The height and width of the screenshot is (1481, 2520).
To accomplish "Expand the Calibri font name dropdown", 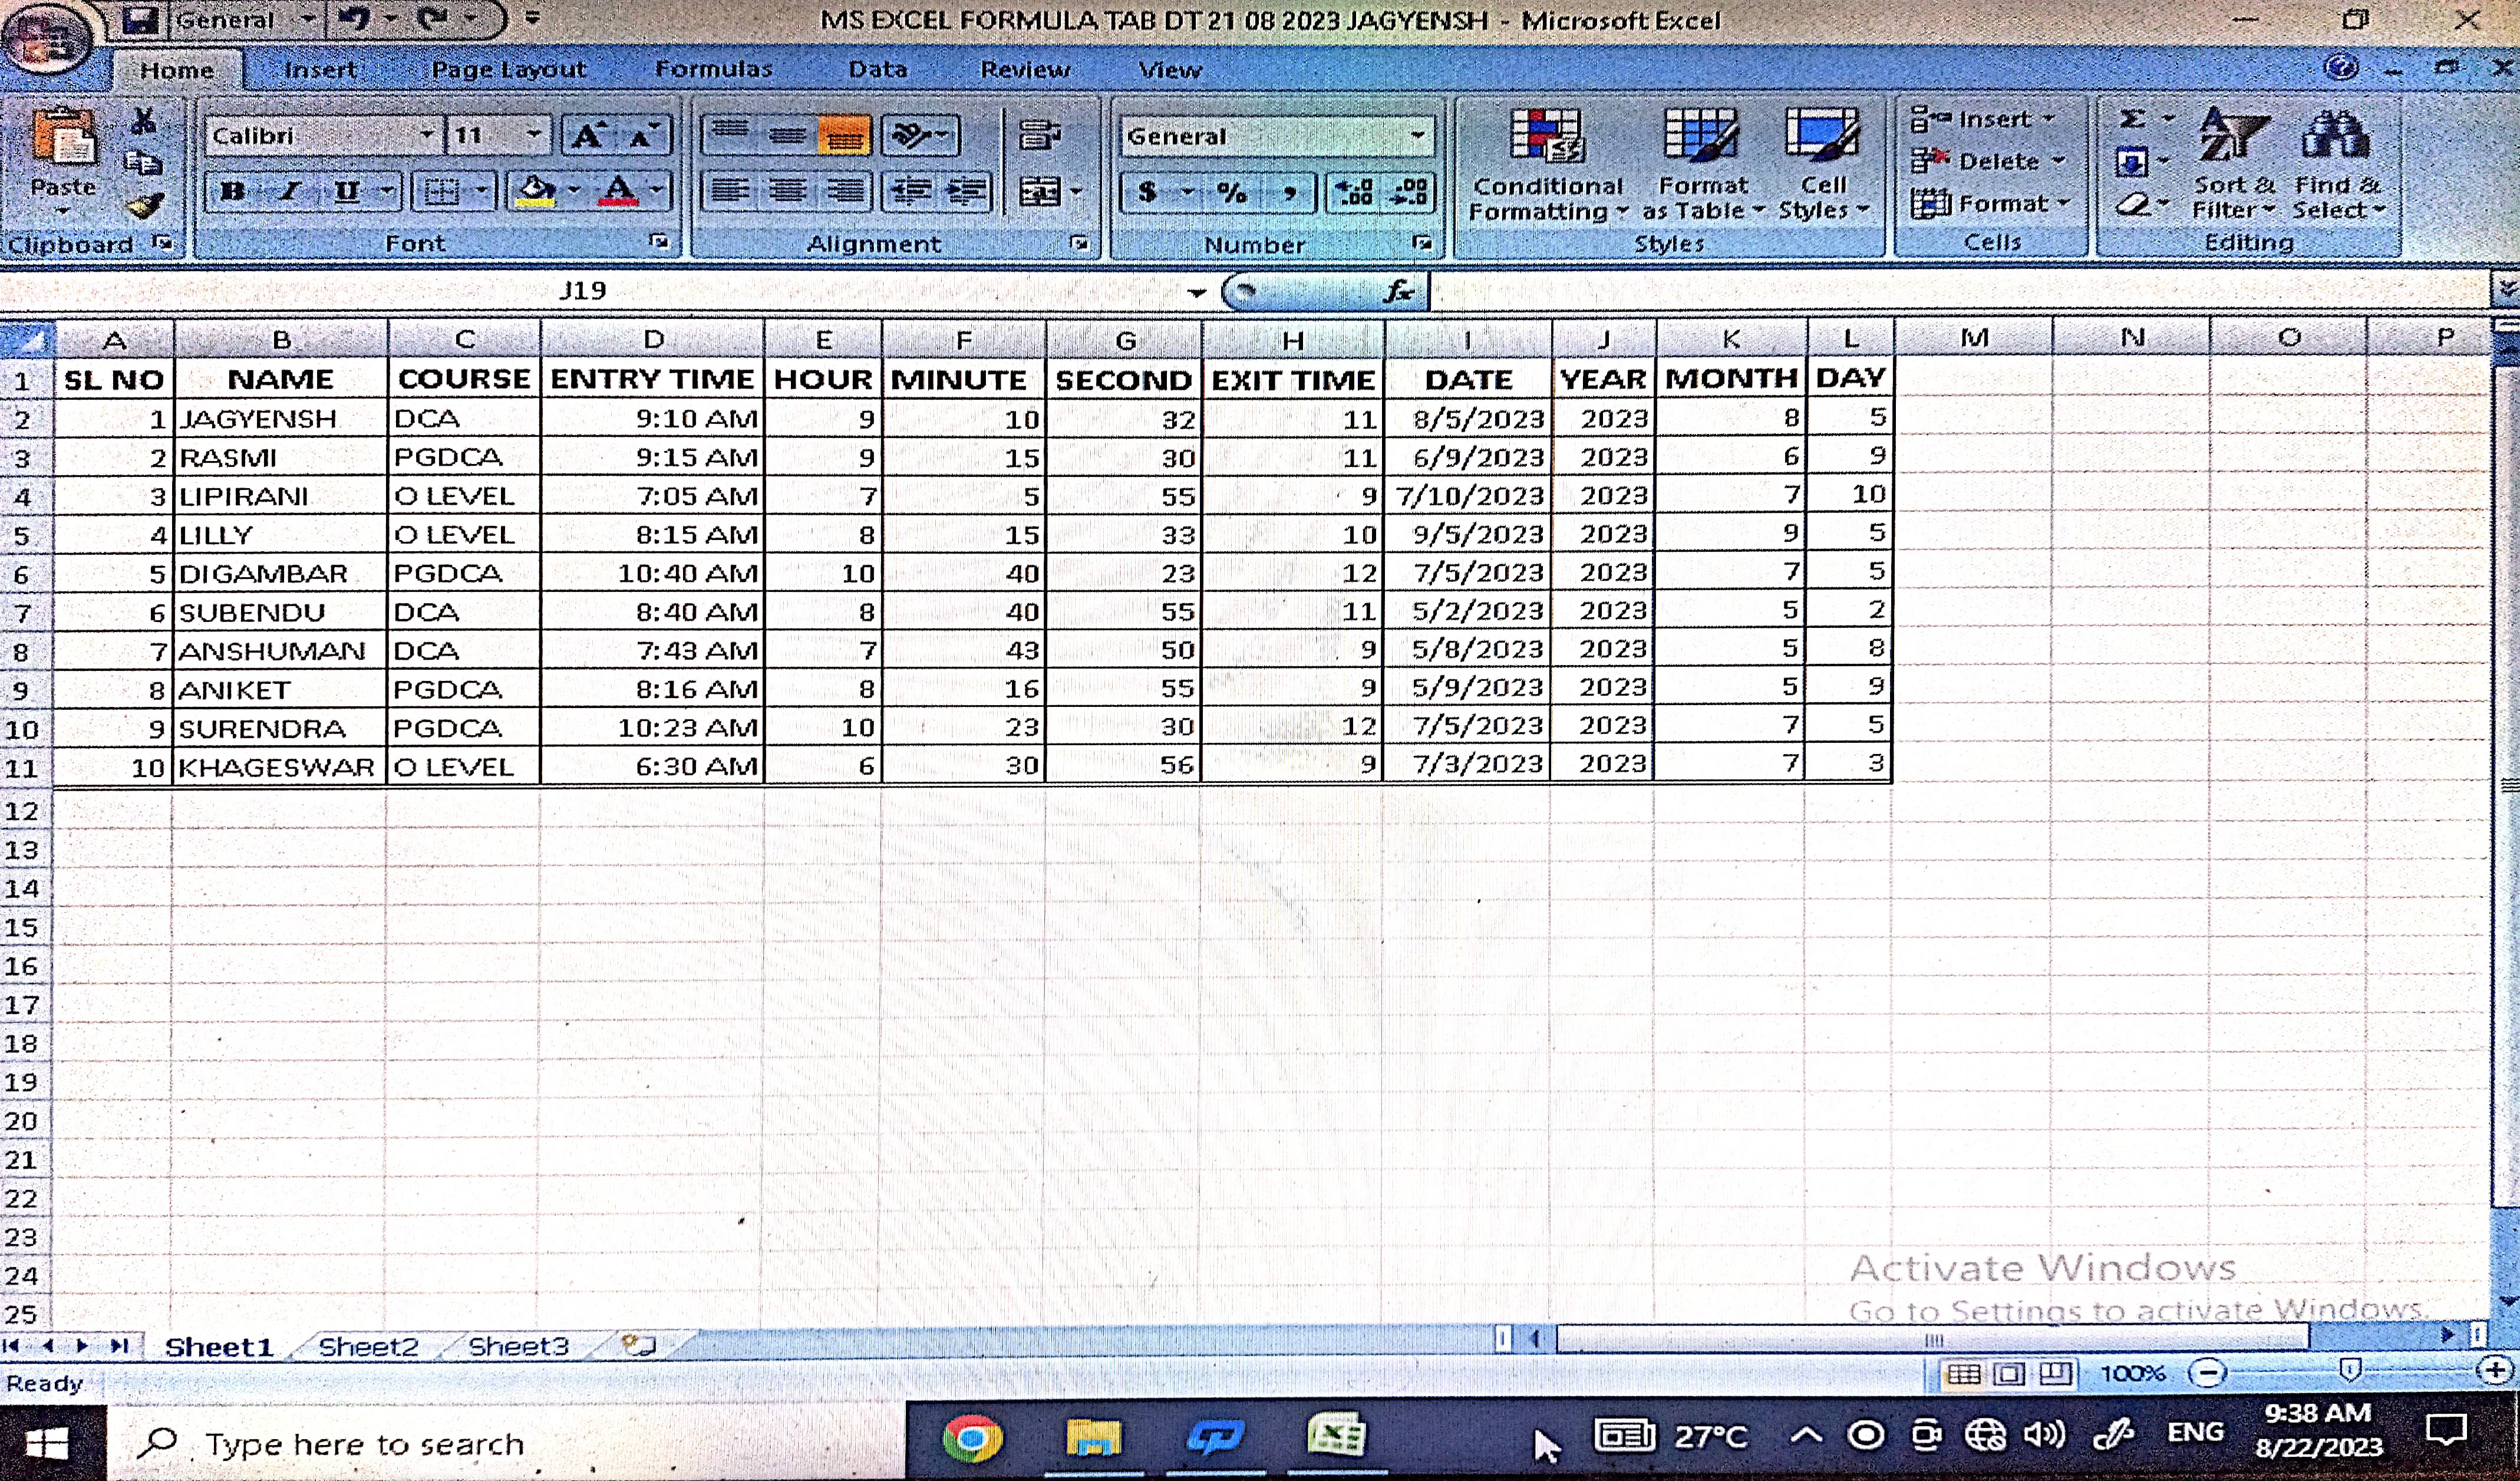I will [427, 135].
